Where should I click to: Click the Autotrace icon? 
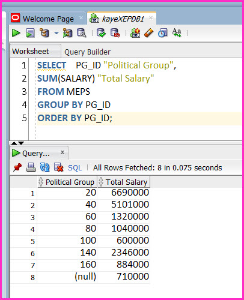coord(67,33)
